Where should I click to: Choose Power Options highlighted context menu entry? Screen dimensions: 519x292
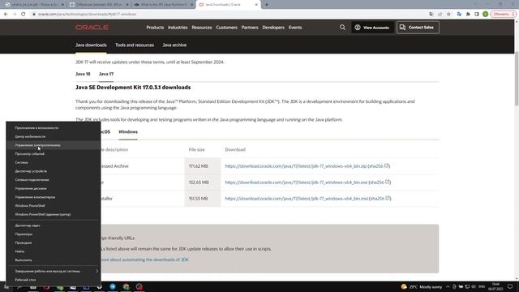point(53,145)
